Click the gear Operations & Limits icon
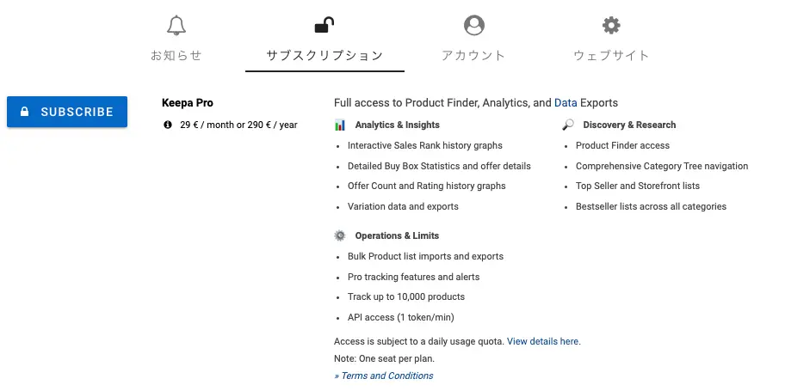Viewport: 785px width, 391px height. [x=340, y=235]
